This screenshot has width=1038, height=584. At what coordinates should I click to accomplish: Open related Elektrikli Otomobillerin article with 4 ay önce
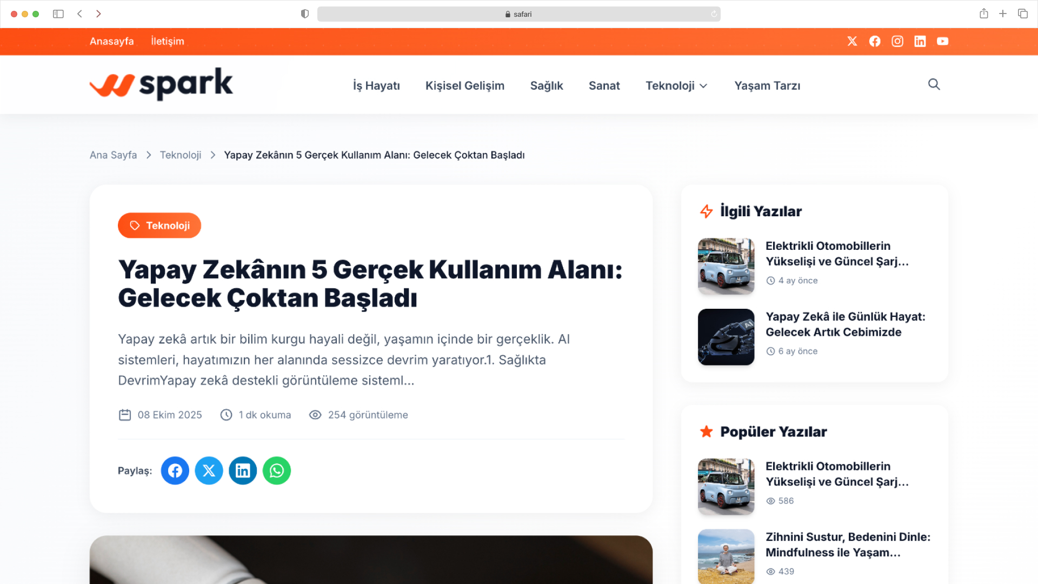837,254
